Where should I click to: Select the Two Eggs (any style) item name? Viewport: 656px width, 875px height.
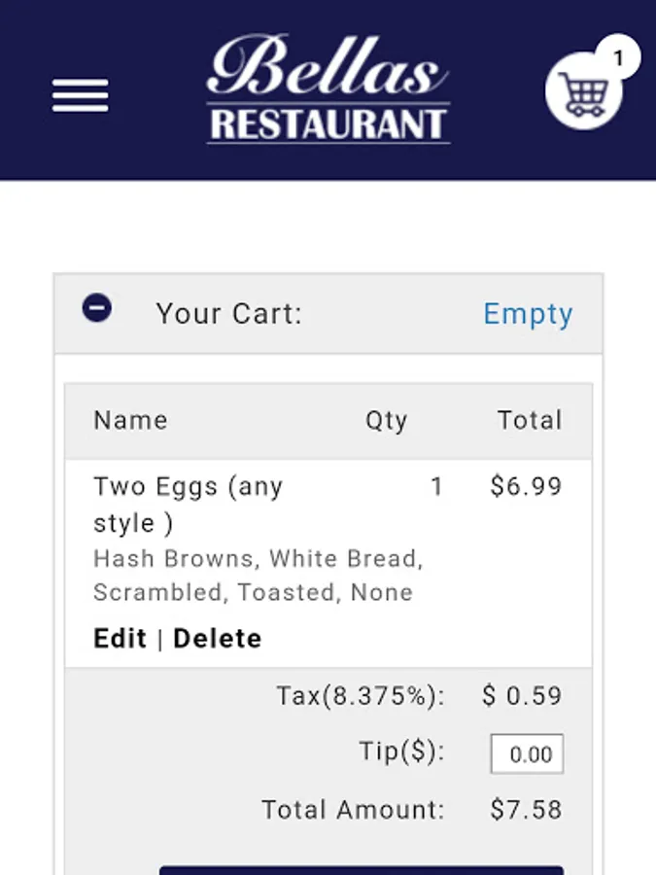click(188, 505)
